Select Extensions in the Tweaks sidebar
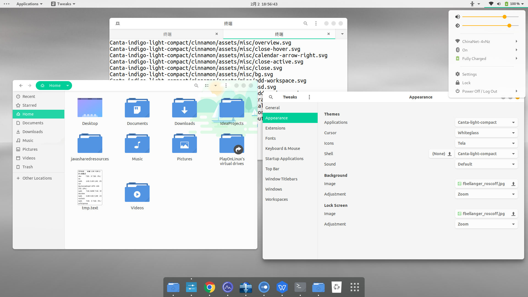 pyautogui.click(x=275, y=128)
